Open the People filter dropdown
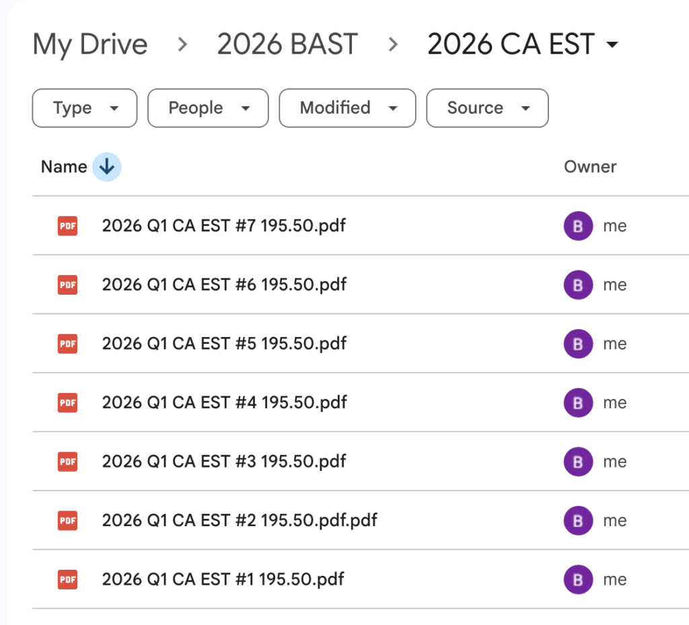 208,108
